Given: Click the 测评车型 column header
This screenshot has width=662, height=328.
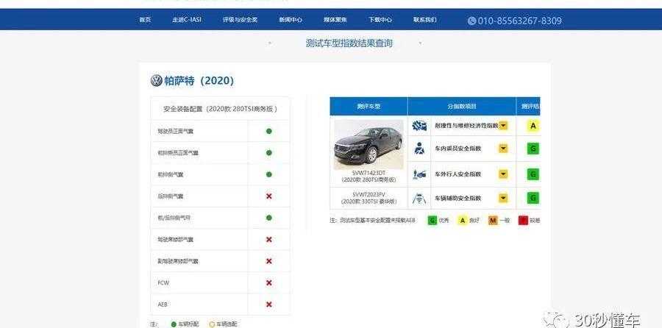Looking at the screenshot, I should coord(369,107).
